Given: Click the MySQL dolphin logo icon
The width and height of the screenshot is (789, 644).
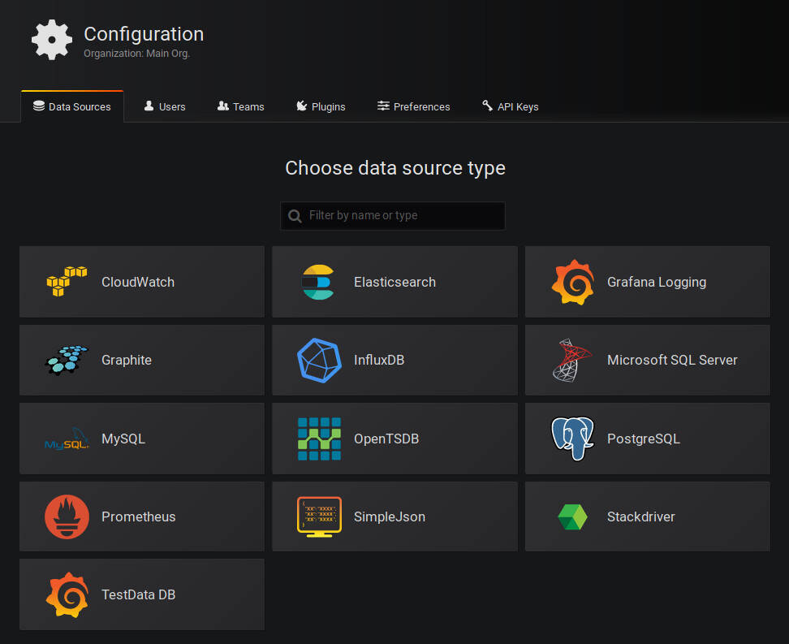Looking at the screenshot, I should (x=67, y=439).
